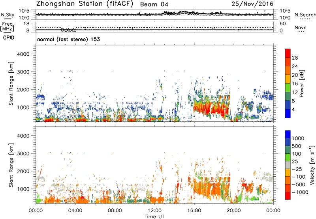This screenshot has width=316, height=219.
Task: Click the date '25/Nov/2016'
Action: [252, 4]
